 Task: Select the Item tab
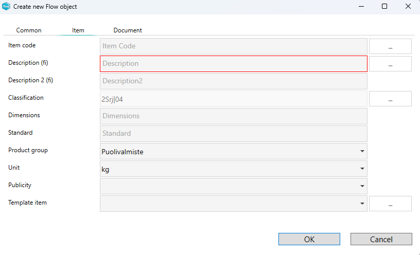[x=78, y=30]
